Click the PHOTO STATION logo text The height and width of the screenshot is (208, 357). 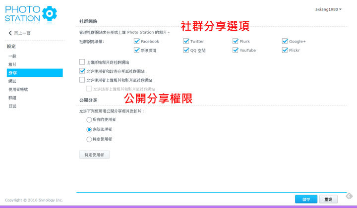pyautogui.click(x=22, y=14)
